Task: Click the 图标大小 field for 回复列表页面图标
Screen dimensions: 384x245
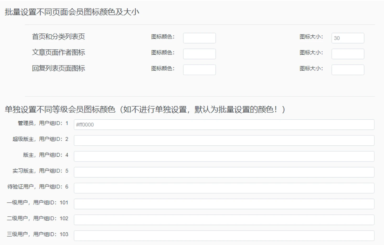Action: [x=348, y=69]
